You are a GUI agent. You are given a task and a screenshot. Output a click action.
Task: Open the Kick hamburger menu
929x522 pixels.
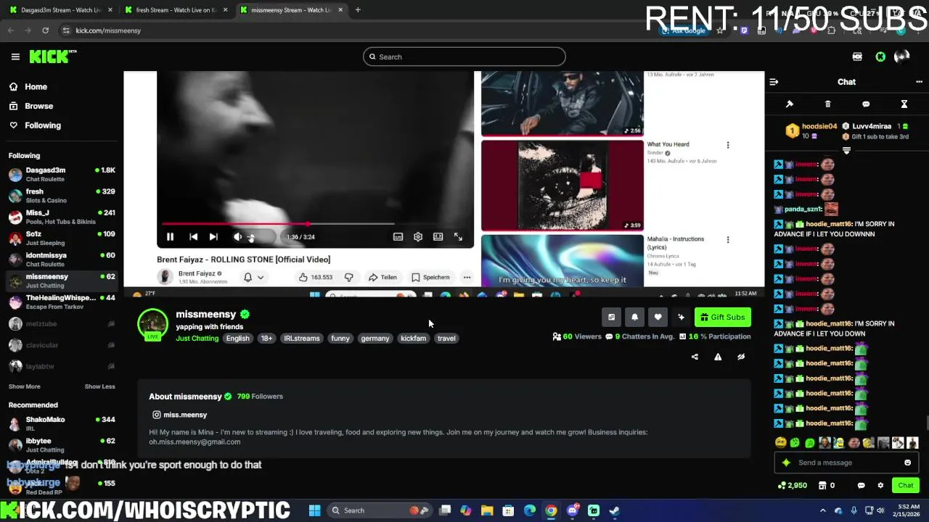[x=15, y=57]
